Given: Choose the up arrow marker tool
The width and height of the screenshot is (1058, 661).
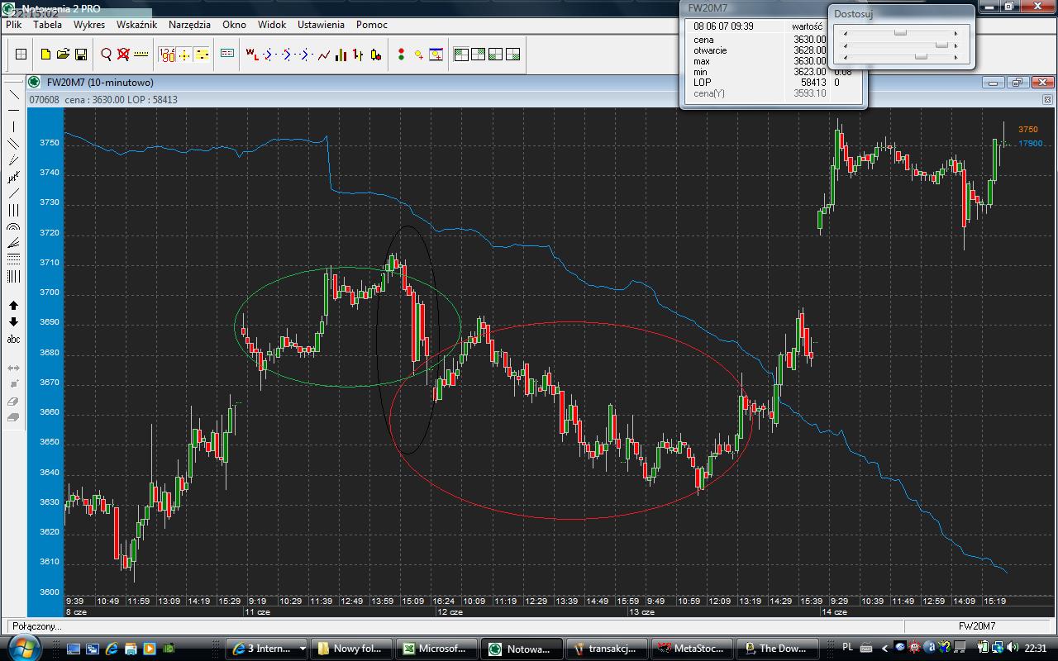Looking at the screenshot, I should tap(13, 306).
